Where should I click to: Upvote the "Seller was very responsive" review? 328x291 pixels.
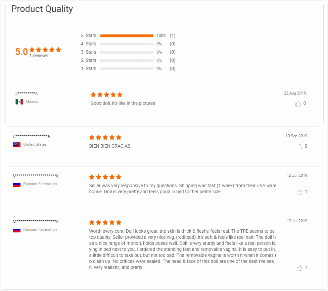click(x=299, y=192)
